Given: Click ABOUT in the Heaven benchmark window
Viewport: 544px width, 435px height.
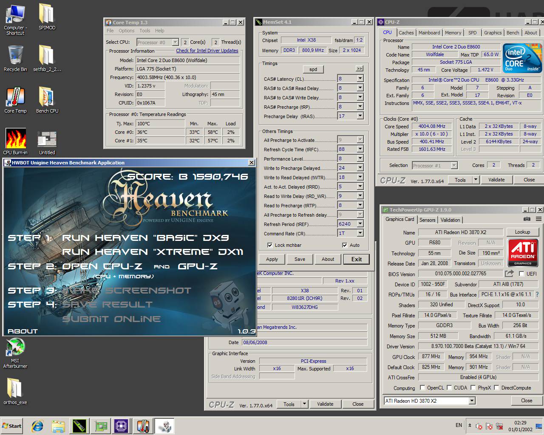Looking at the screenshot, I should pos(23,331).
